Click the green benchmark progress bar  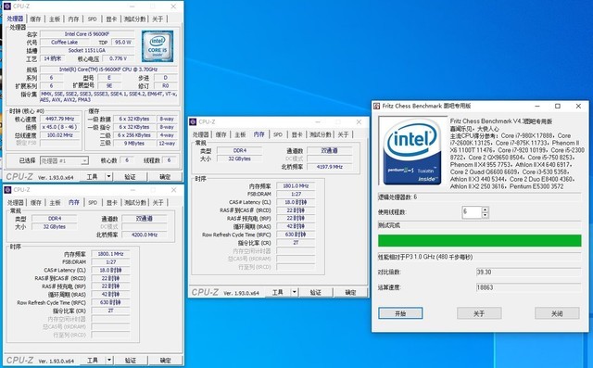480,240
